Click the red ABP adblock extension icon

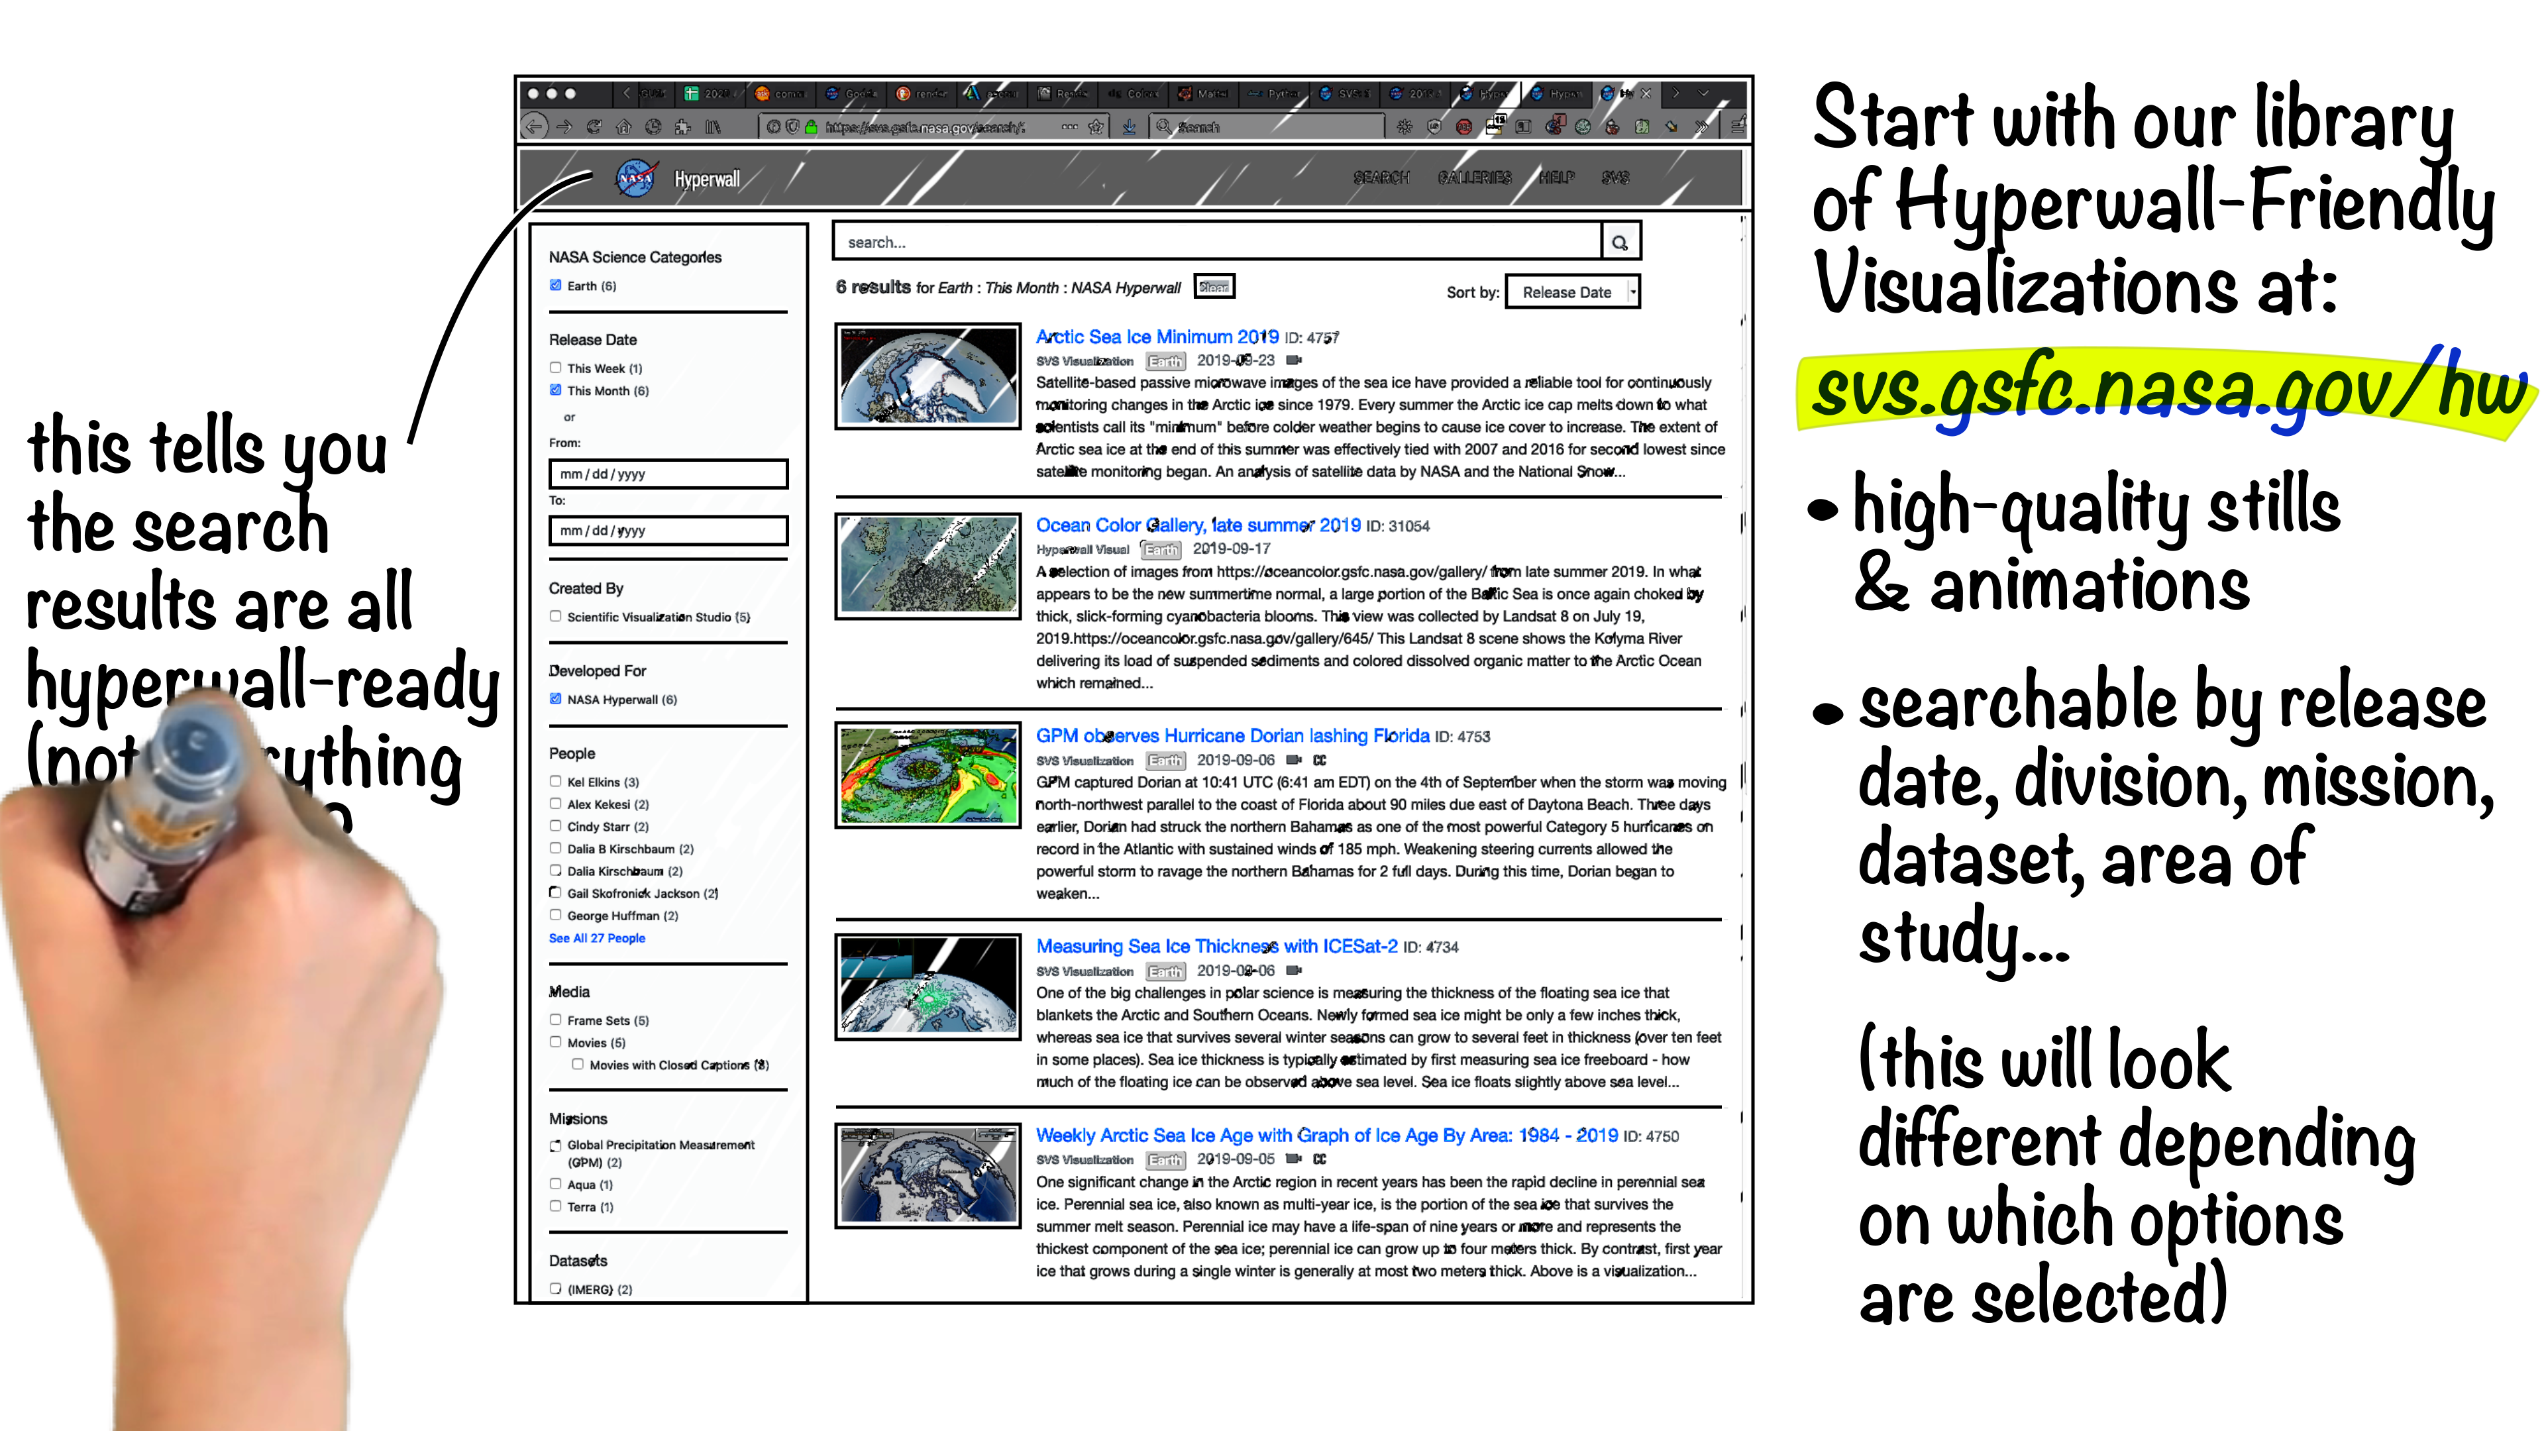coord(1463,127)
